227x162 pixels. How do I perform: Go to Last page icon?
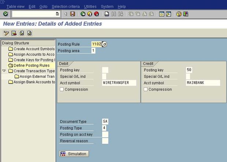151,14
